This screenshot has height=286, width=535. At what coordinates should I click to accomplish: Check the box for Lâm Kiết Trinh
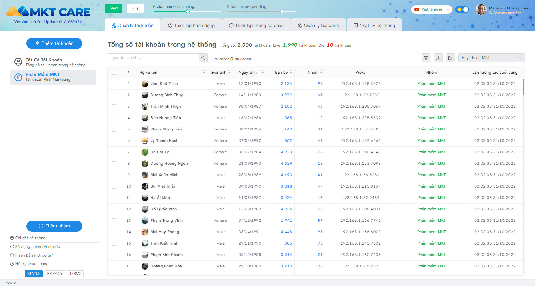pos(114,83)
